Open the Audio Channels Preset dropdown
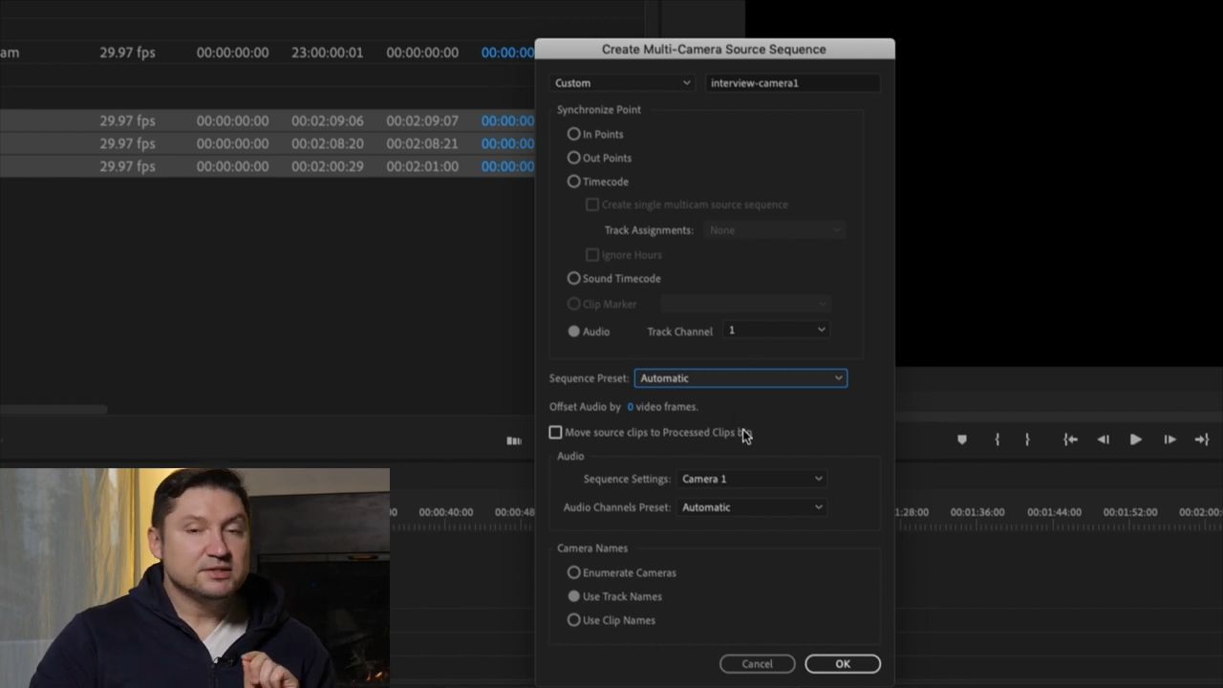This screenshot has width=1223, height=688. [752, 506]
